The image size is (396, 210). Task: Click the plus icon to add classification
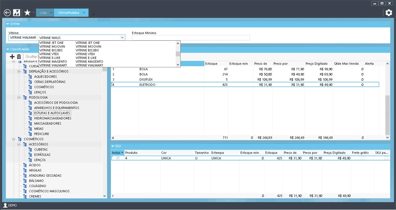pyautogui.click(x=12, y=57)
